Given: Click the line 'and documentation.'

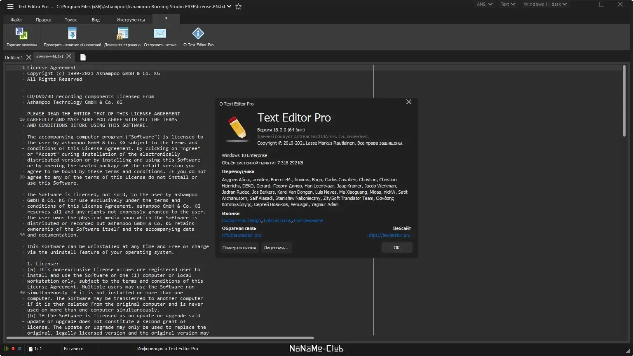Looking at the screenshot, I should pos(53,235).
